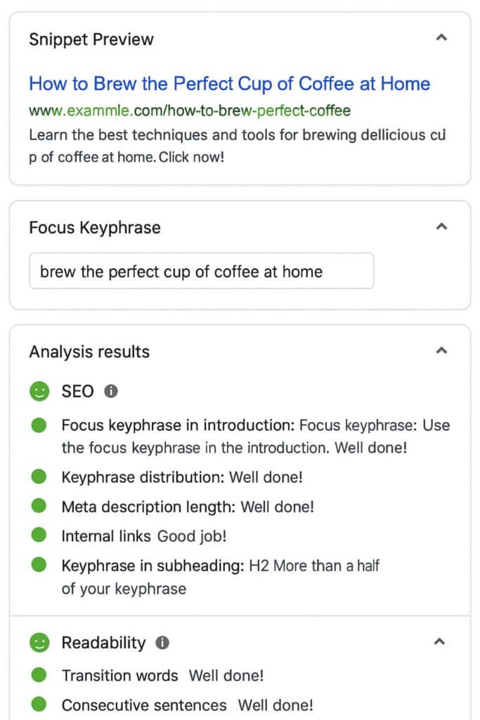Click the green SEO smiley icon
480x720 pixels.
(40, 392)
